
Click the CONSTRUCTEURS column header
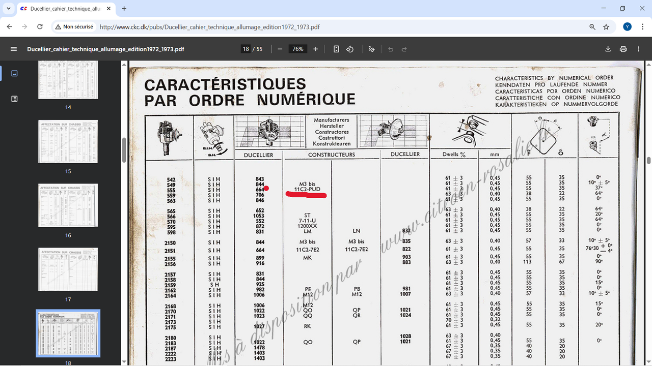click(x=332, y=155)
